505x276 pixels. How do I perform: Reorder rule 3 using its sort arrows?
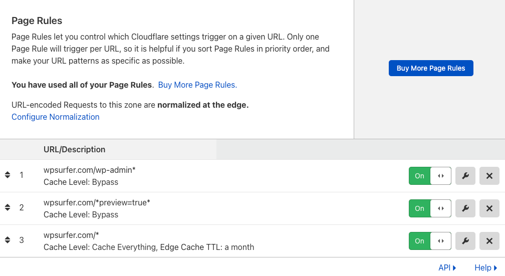(8, 240)
